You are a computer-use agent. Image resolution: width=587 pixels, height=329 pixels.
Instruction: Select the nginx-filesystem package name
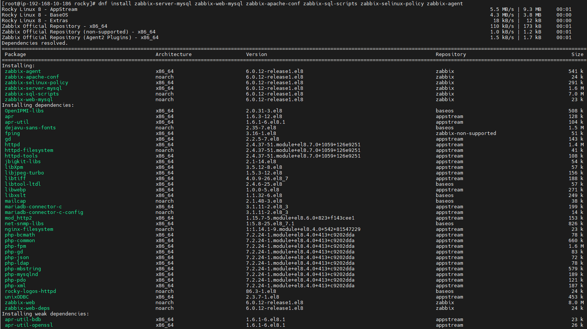pos(29,229)
